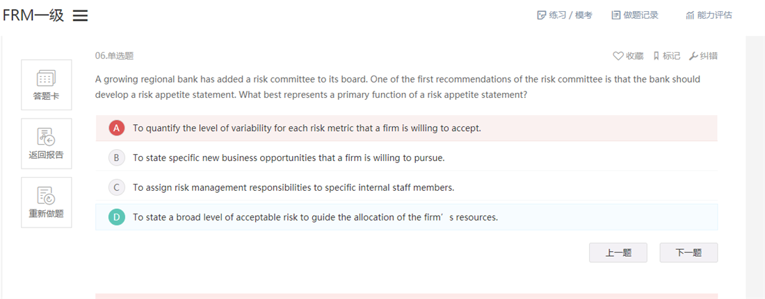Click the 练习 / 模考 icon
765x299 pixels.
click(541, 15)
